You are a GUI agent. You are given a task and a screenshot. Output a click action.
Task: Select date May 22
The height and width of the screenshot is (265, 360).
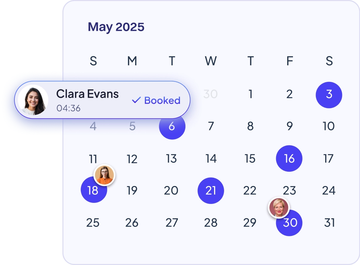tap(250, 191)
